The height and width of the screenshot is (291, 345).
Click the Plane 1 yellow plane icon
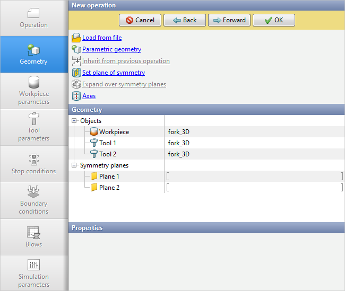pos(94,177)
